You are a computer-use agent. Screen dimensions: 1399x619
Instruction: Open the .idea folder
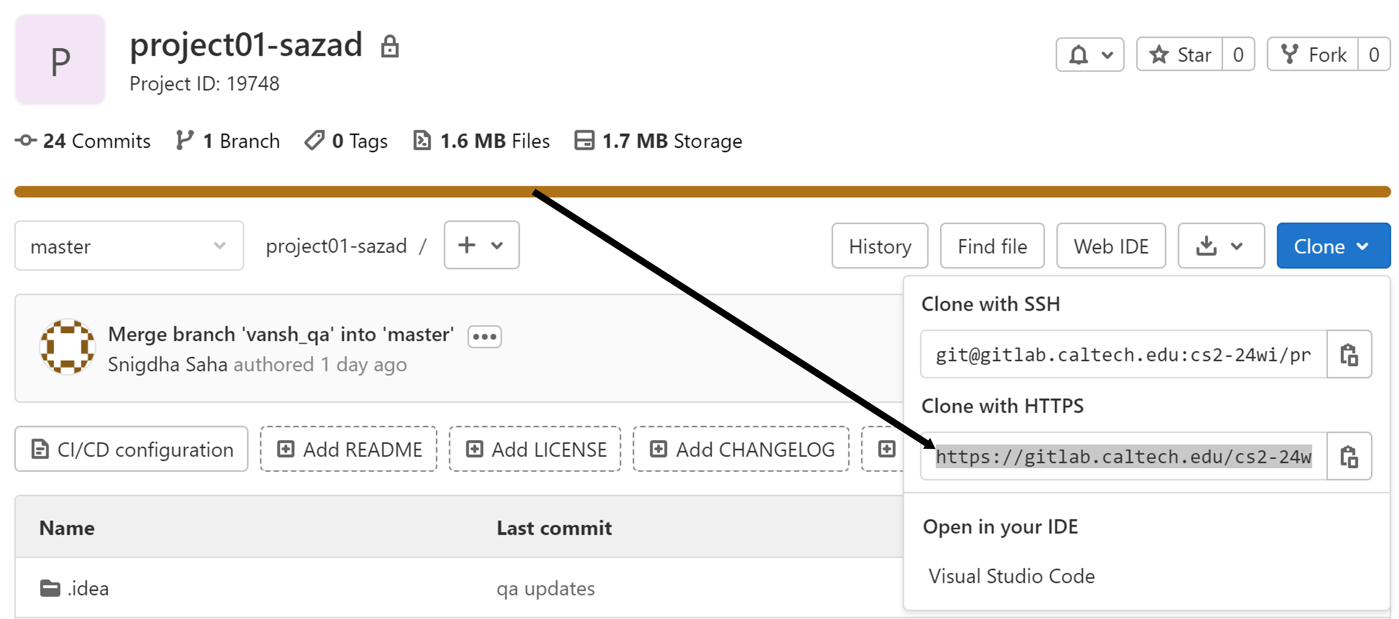[87, 588]
